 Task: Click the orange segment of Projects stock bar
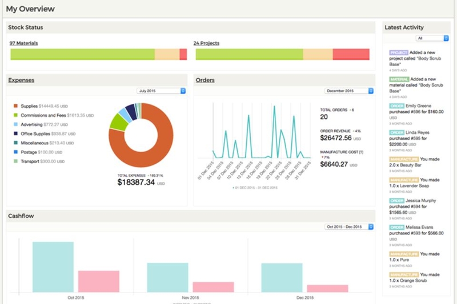click(318, 54)
